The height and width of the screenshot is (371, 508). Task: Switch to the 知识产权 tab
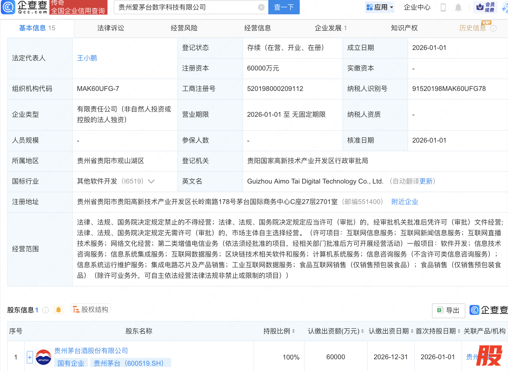click(x=404, y=28)
